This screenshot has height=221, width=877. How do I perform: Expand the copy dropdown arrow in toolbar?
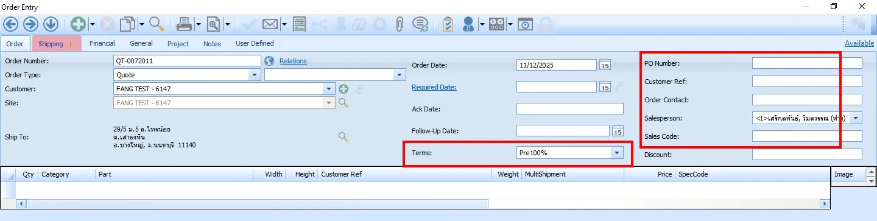click(141, 25)
